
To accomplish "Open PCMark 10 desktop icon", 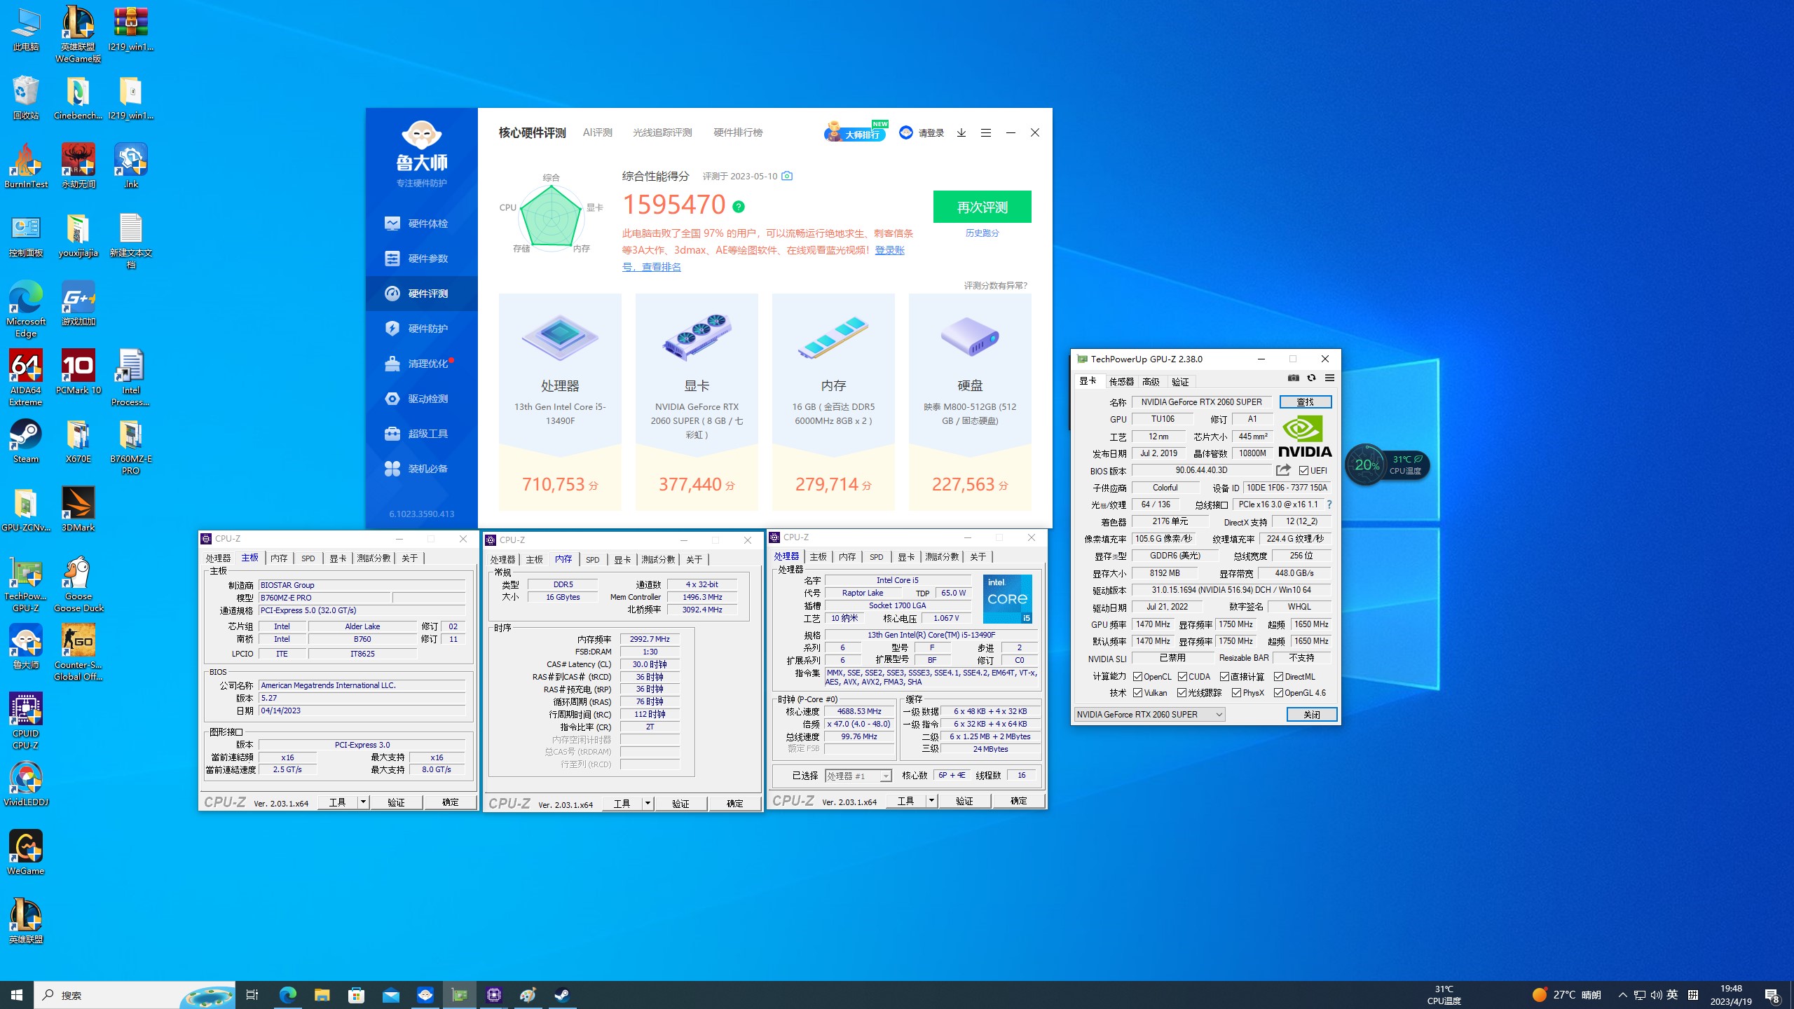I will point(78,373).
